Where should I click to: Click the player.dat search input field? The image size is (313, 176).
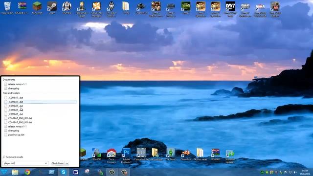(24, 163)
